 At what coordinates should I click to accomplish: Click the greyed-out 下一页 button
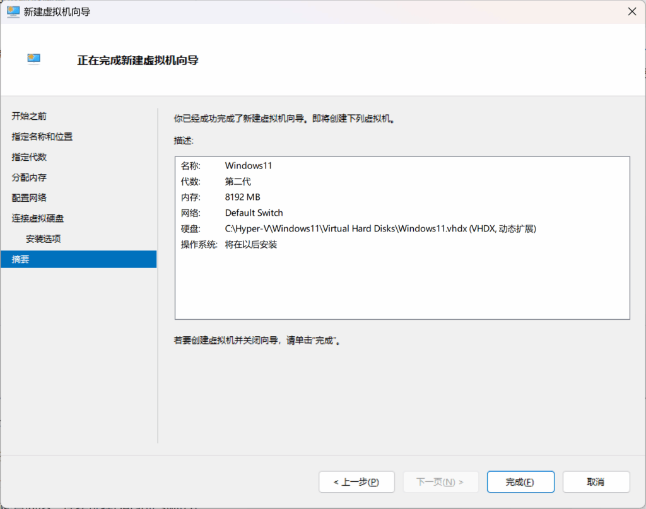pyautogui.click(x=440, y=482)
